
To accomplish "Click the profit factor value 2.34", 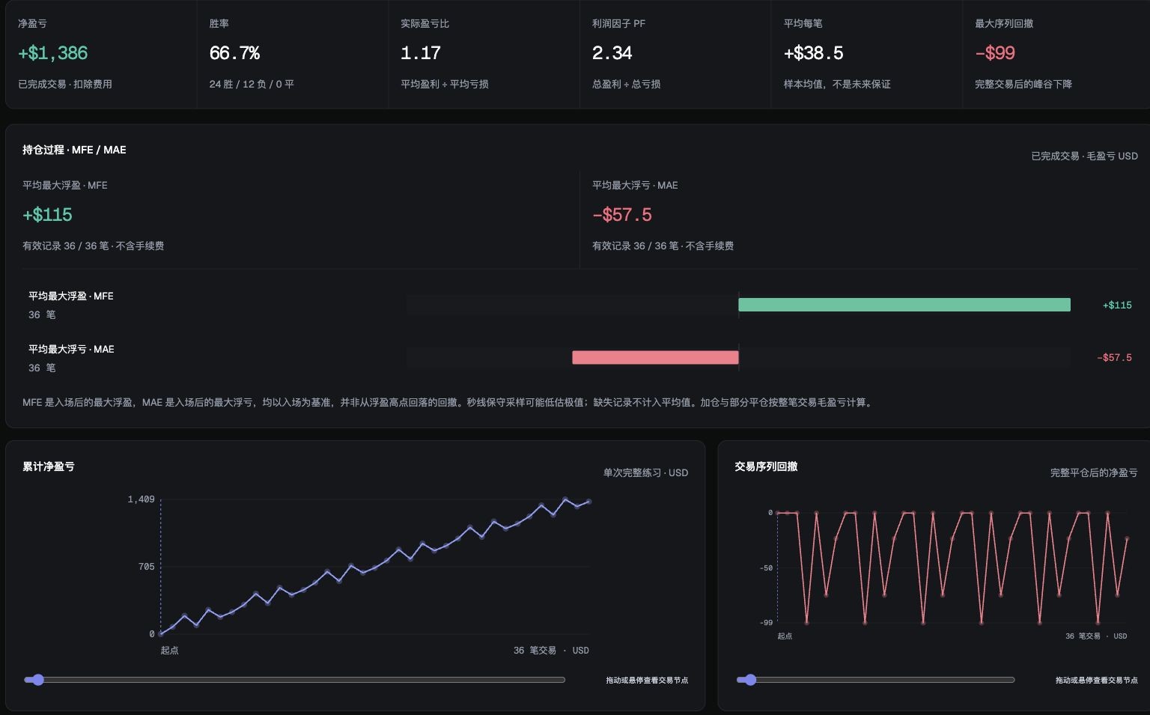I will coord(612,53).
